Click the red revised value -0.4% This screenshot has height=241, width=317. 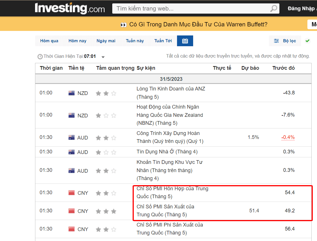(288, 137)
